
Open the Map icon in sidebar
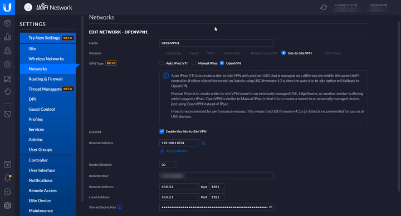coord(7,51)
